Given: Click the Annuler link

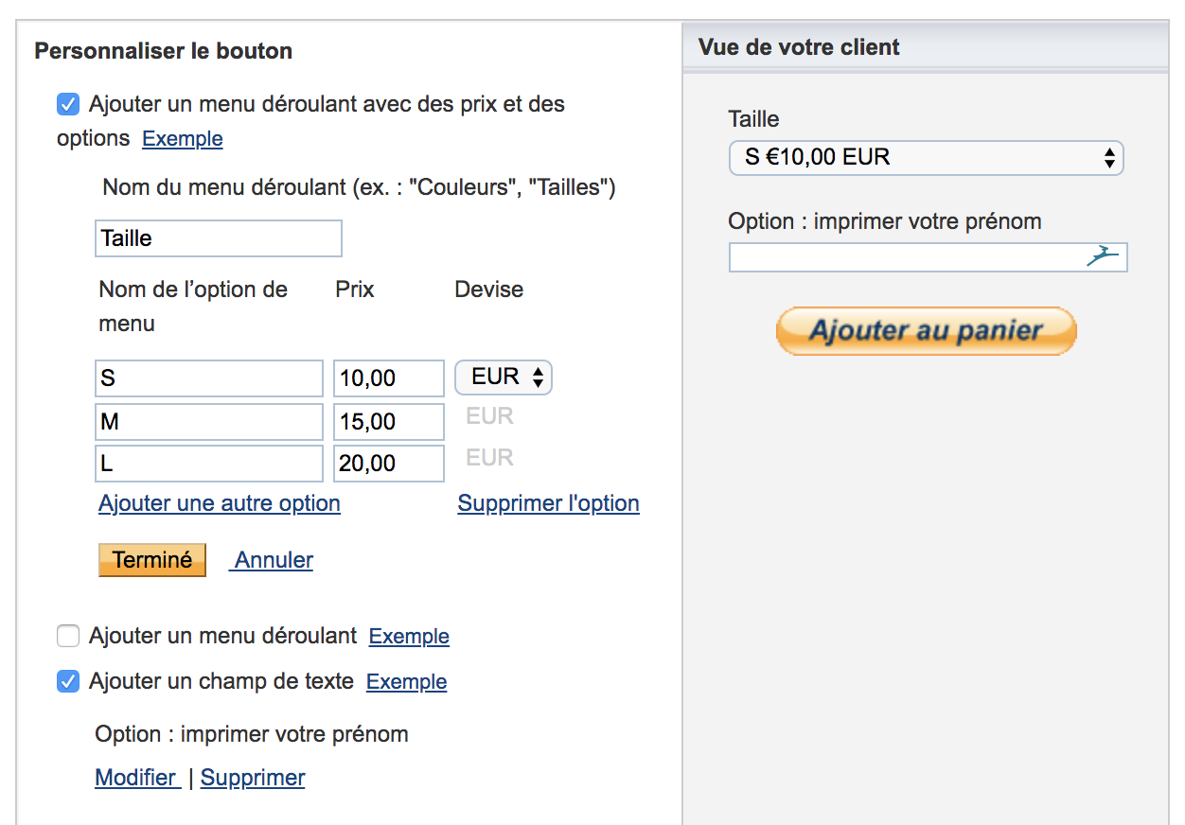Looking at the screenshot, I should (x=273, y=560).
